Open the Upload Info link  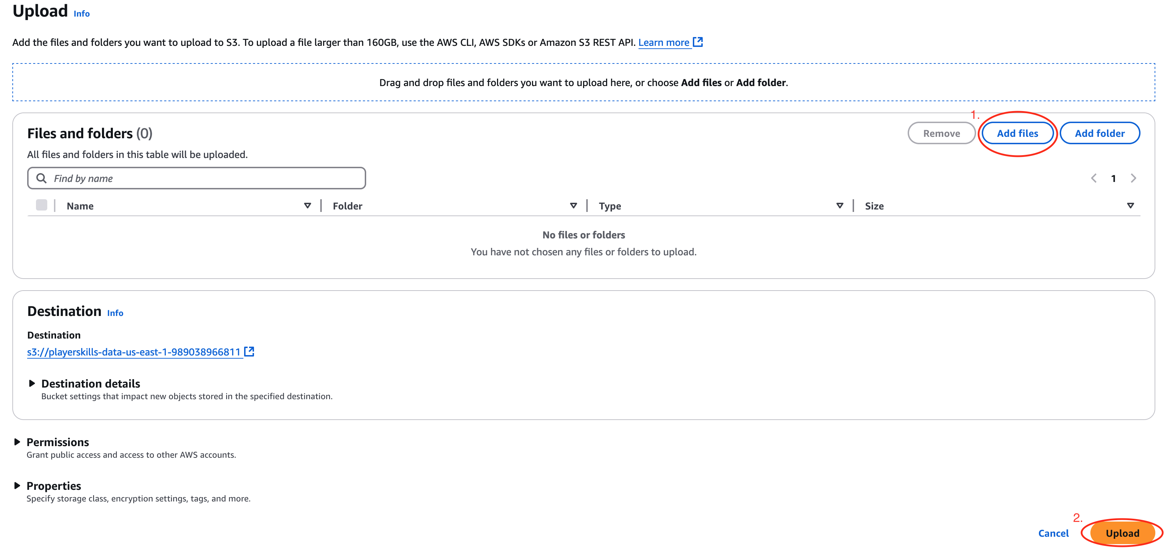point(81,14)
